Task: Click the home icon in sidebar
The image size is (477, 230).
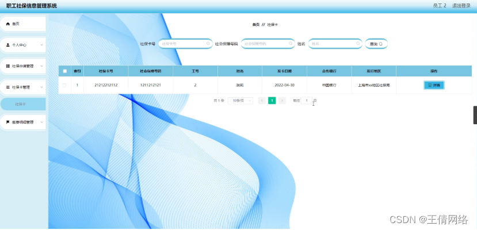Action: click(8, 24)
